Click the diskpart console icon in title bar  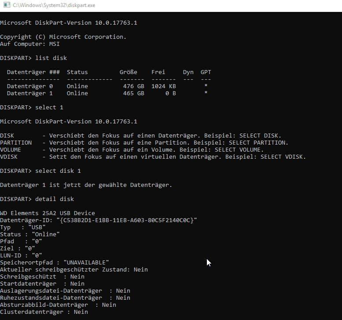pos(5,5)
